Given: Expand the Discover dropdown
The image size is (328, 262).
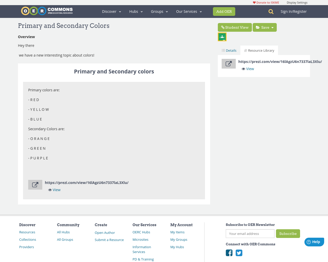Looking at the screenshot, I should click(111, 11).
